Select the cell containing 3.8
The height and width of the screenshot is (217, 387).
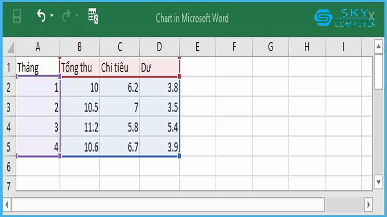(160, 88)
